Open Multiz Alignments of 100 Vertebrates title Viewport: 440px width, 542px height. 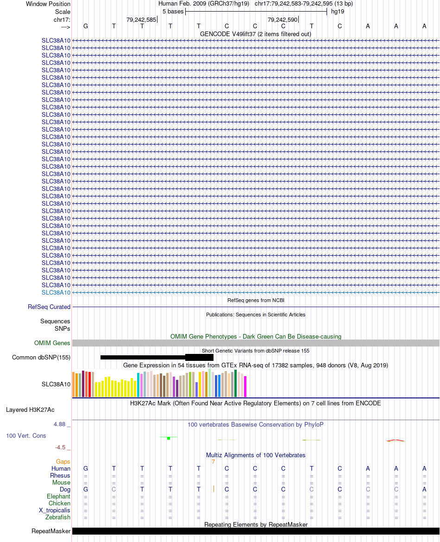pos(256,455)
